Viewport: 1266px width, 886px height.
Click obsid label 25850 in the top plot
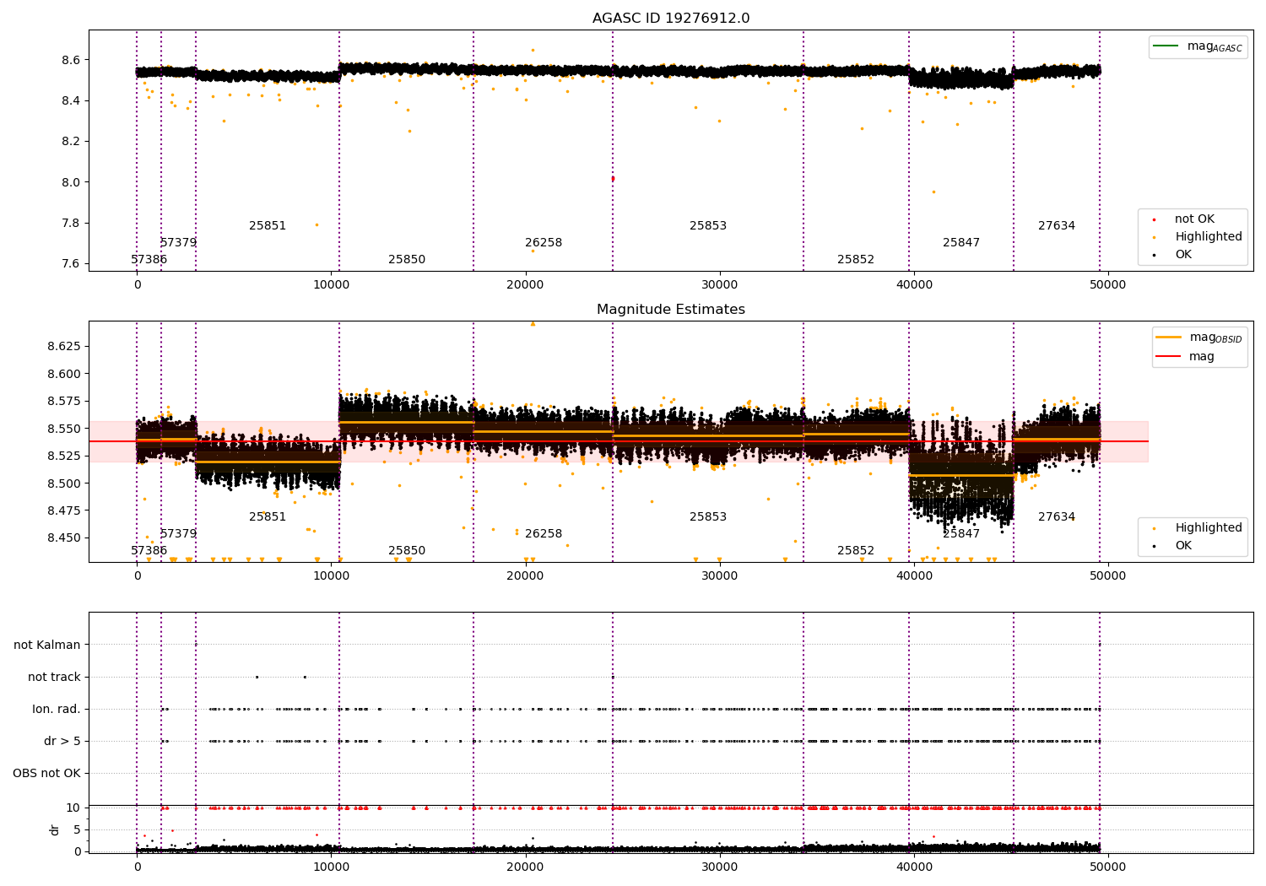click(407, 260)
